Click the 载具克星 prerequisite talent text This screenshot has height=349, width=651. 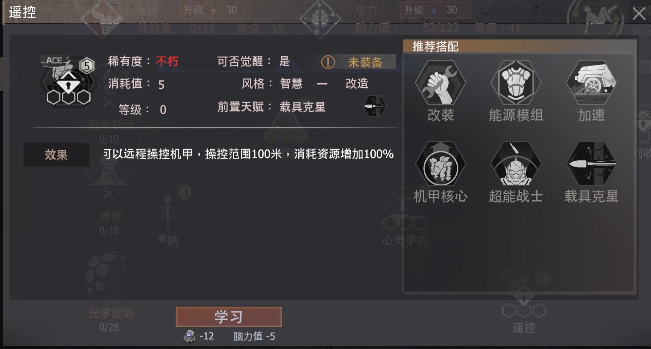pyautogui.click(x=303, y=107)
